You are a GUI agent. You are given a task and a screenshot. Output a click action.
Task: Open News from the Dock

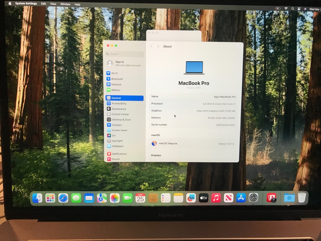pyautogui.click(x=229, y=198)
